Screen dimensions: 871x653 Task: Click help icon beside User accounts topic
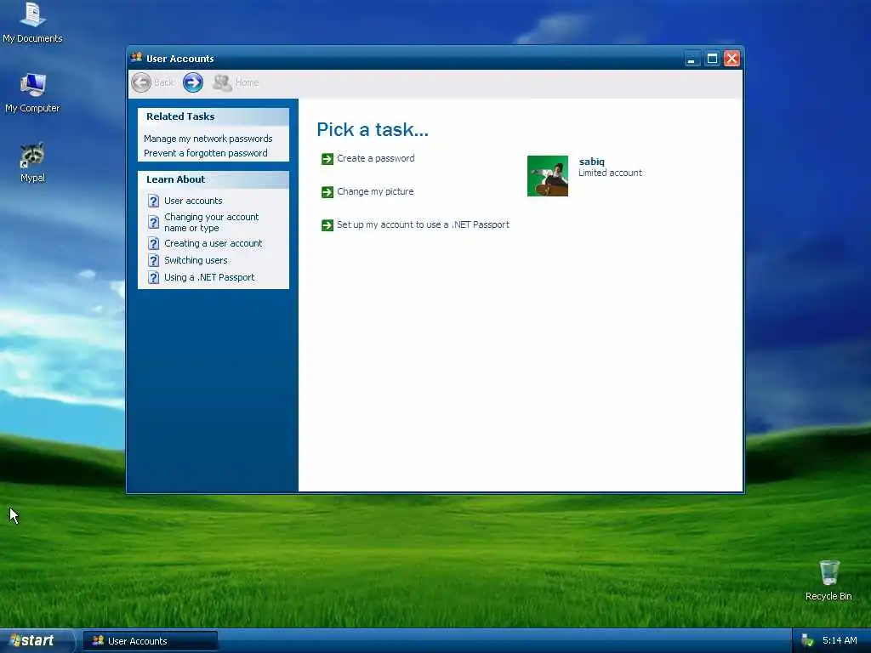pyautogui.click(x=153, y=201)
